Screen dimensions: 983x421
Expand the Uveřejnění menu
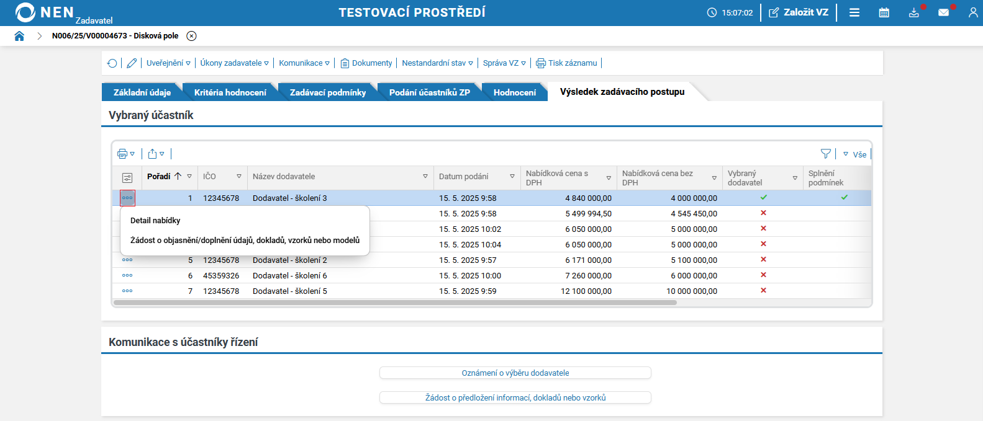(x=168, y=63)
